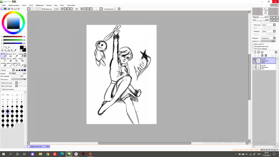279x157 pixels.
Task: Open the rotation angle dropdown
Action: pyautogui.click(x=82, y=9)
